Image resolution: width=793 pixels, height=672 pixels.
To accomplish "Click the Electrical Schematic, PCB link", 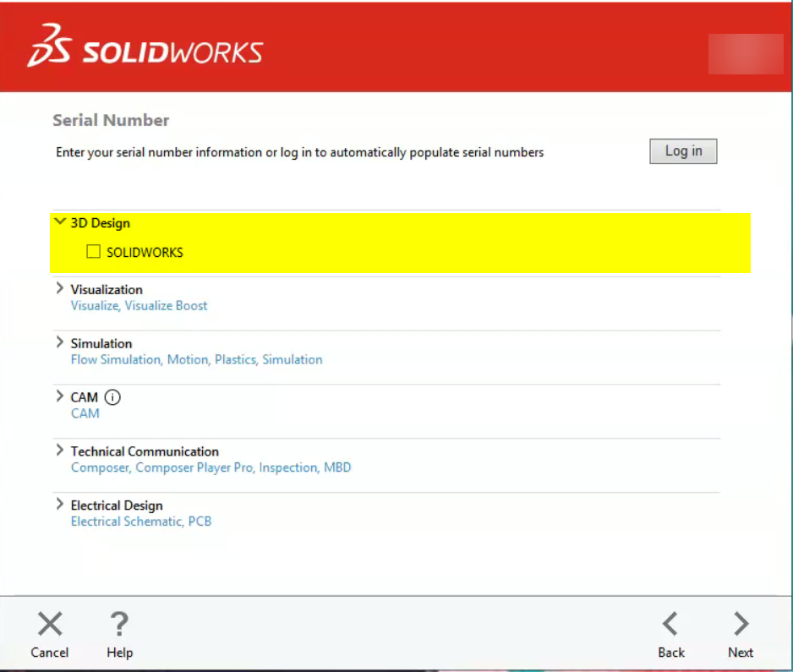I will click(x=141, y=522).
